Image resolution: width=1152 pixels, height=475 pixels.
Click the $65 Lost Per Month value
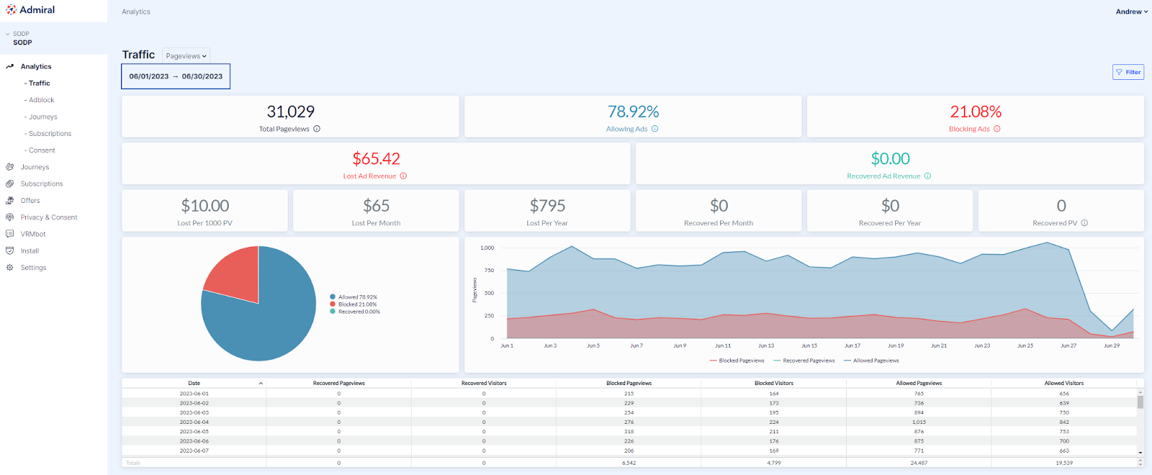point(377,206)
